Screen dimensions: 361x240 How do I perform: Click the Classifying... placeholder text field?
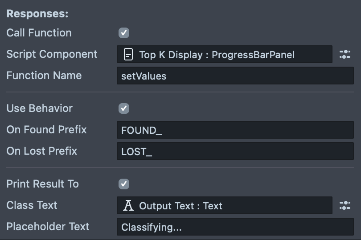tap(235, 227)
